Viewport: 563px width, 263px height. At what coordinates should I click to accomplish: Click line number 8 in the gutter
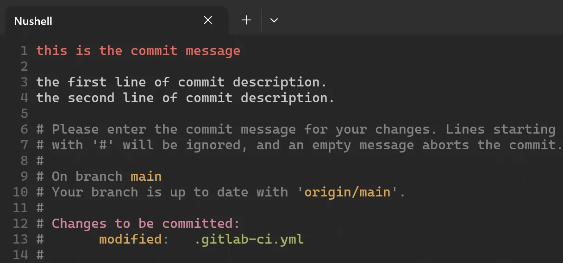pyautogui.click(x=24, y=161)
